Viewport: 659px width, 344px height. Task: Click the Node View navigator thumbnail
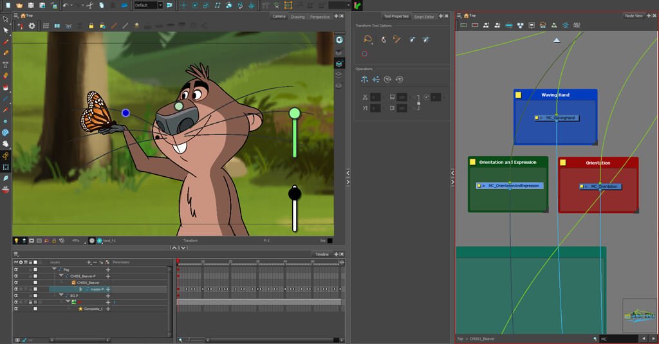coord(639,316)
